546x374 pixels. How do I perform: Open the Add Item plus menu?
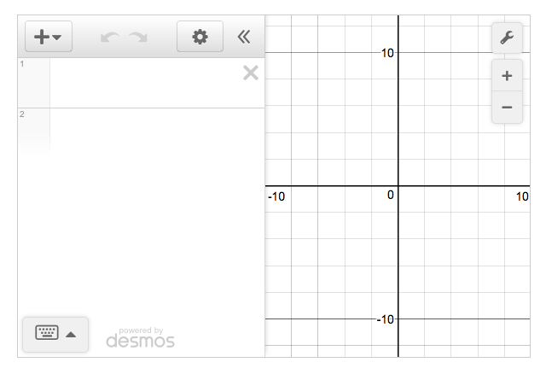point(49,37)
